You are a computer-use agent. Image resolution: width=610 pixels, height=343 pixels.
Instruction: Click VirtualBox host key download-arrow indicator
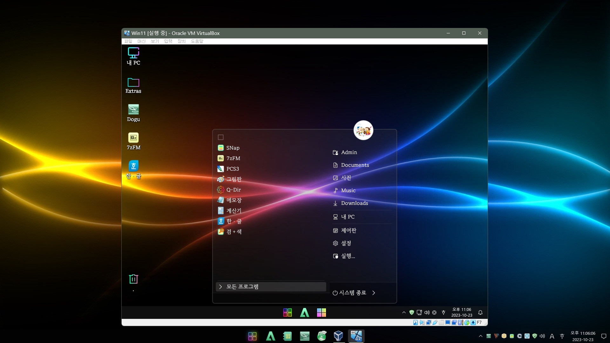pyautogui.click(x=473, y=322)
